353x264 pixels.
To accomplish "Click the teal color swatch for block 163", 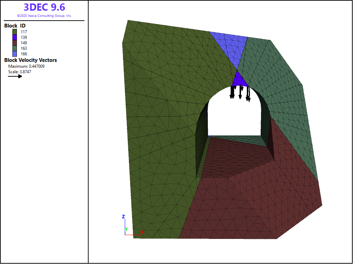I will [x=15, y=48].
